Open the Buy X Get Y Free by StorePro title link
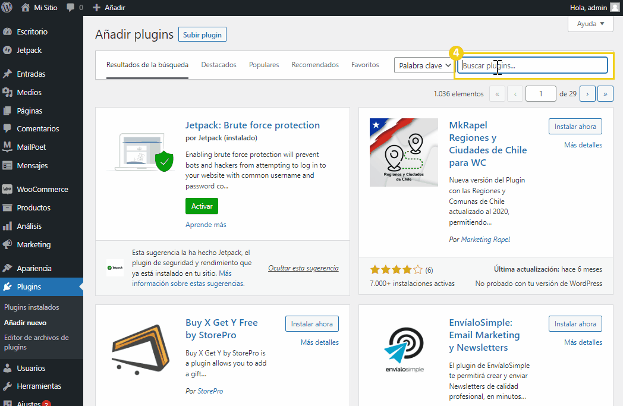 click(222, 329)
